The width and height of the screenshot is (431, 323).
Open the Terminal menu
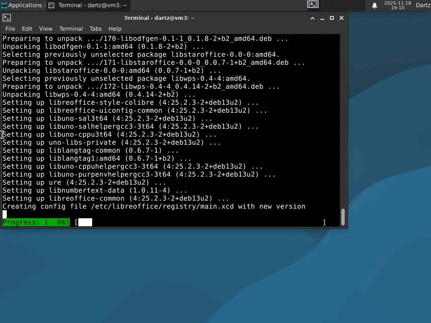coord(71,29)
